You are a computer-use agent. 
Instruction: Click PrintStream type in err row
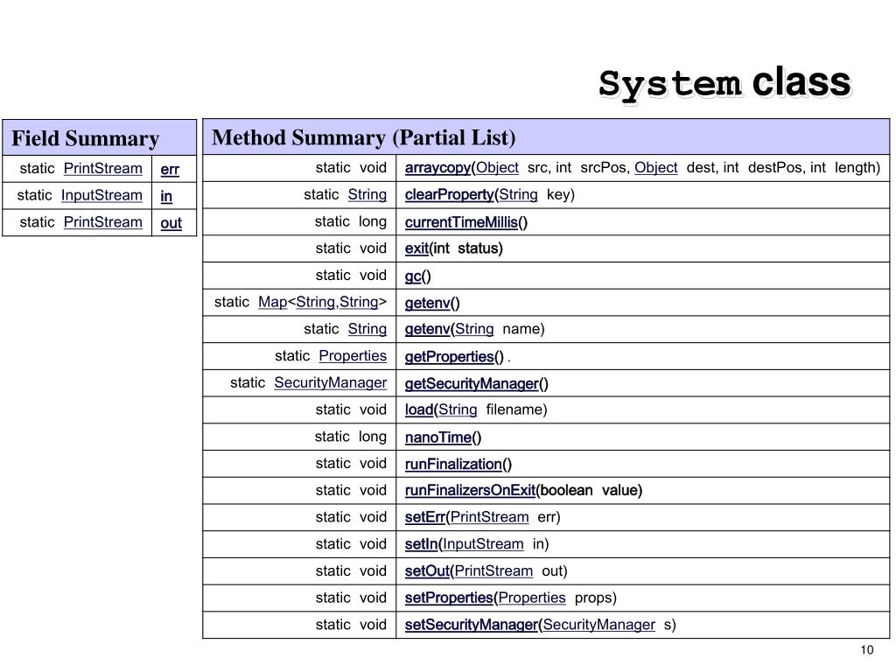coord(103,169)
